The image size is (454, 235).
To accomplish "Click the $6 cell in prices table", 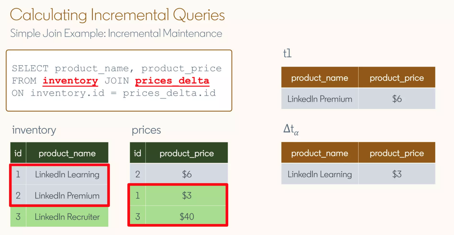I will [x=187, y=174].
